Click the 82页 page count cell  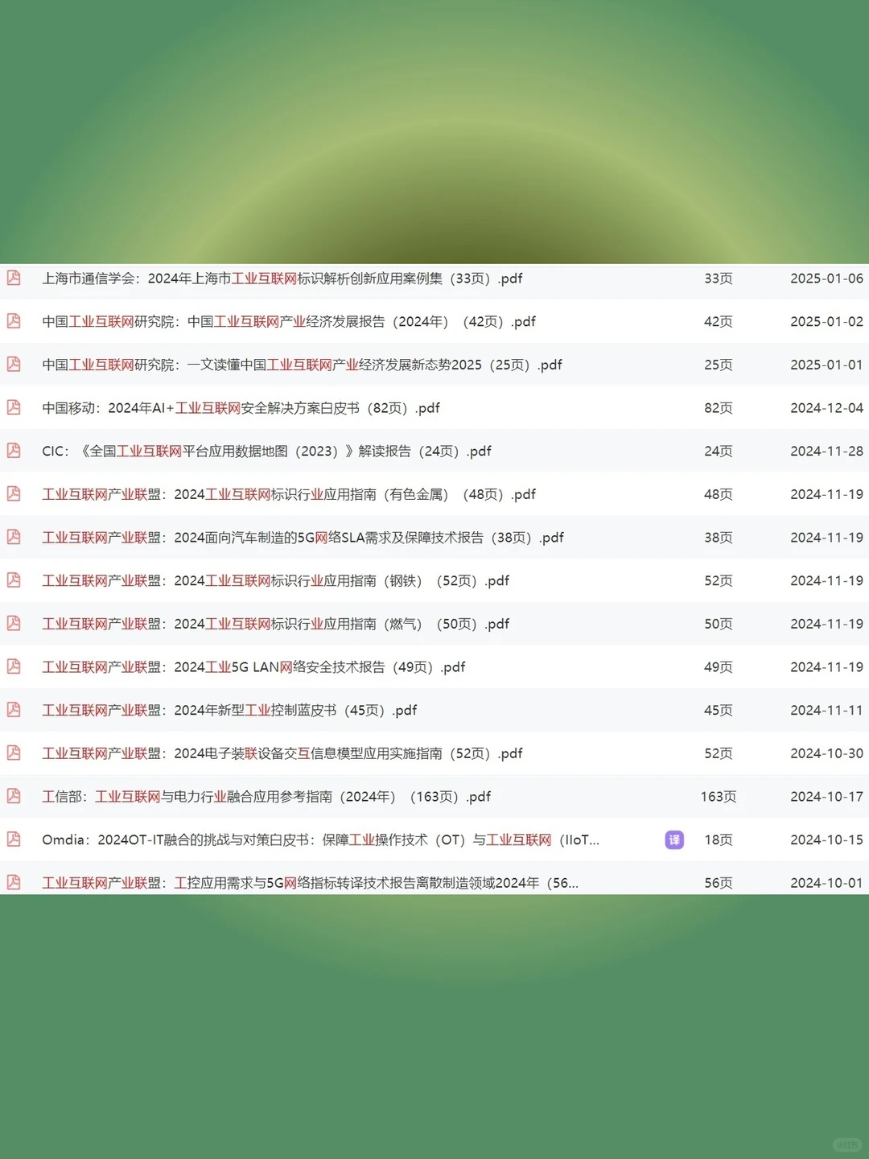pos(719,408)
